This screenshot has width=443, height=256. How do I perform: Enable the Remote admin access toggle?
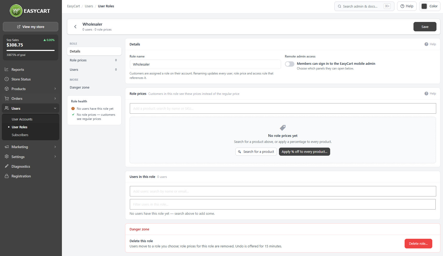tap(290, 64)
